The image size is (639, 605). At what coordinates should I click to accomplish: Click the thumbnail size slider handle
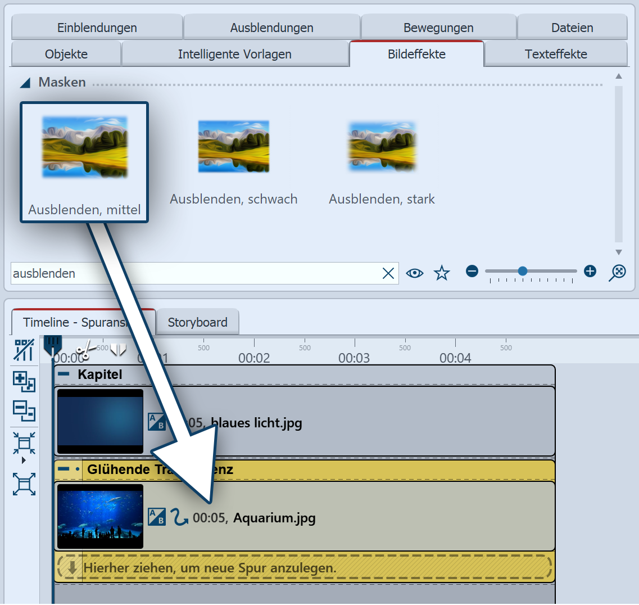click(x=523, y=271)
